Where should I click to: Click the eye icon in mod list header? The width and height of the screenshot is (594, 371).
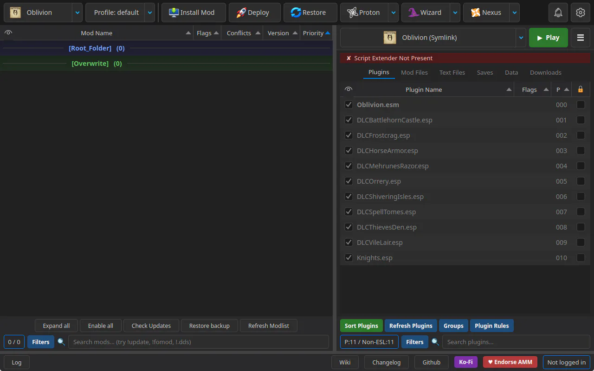point(8,33)
